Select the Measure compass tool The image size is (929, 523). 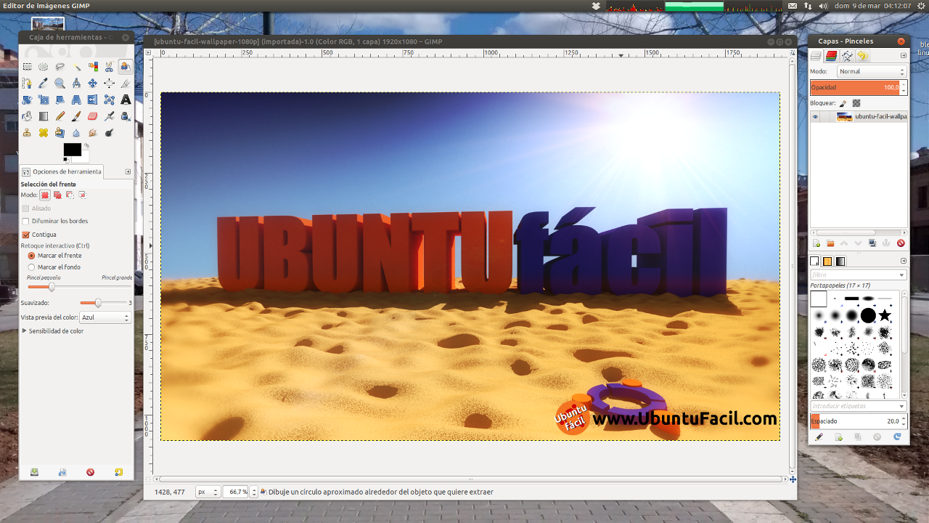[76, 84]
